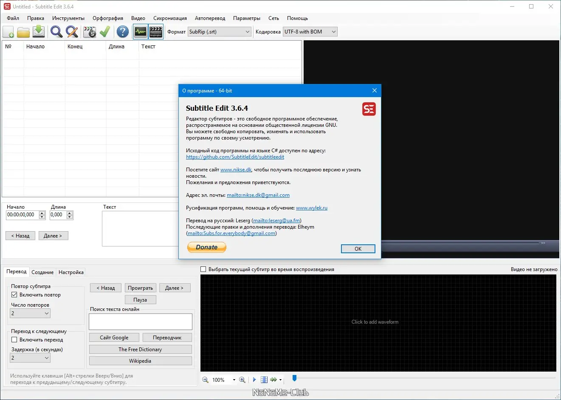Toggle the video player toolbar icon
Screen dimensions: 561x400
pos(156,32)
